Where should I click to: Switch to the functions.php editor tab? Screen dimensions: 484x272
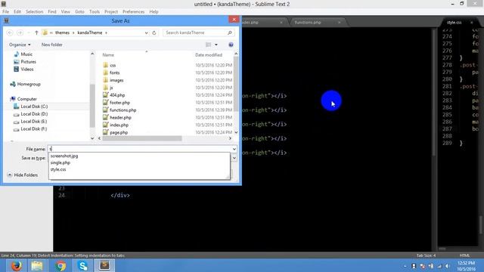click(x=308, y=23)
